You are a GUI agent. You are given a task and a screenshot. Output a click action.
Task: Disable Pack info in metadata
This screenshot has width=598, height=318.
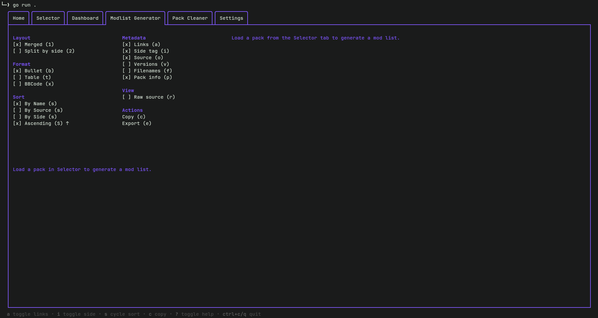147,77
